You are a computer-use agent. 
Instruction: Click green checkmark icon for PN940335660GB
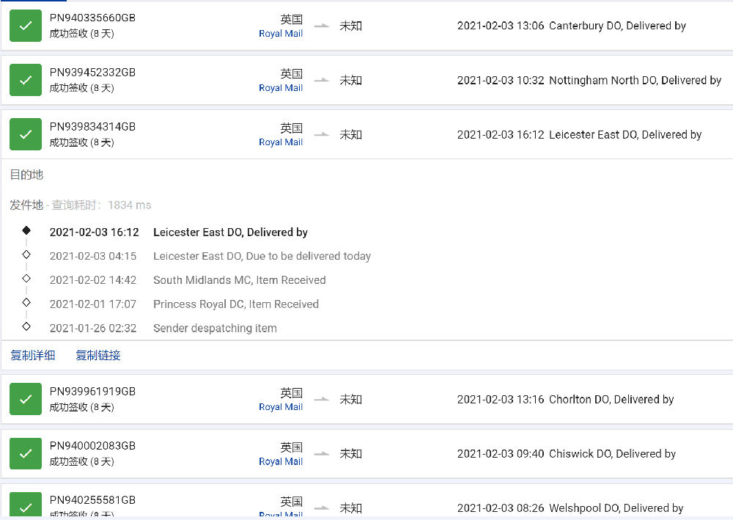[x=26, y=26]
